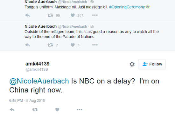Screen dimensions: 175x121
Task: Retweet amk44139's NBC delay tweet
Action: pos(35,110)
